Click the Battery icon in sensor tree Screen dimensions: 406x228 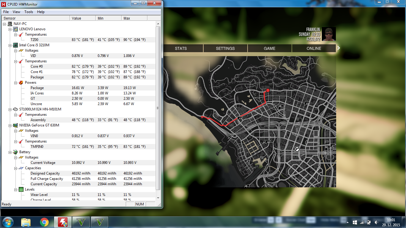point(15,152)
